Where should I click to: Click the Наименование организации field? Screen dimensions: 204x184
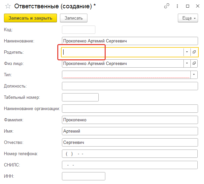pyautogui.click(x=130, y=109)
